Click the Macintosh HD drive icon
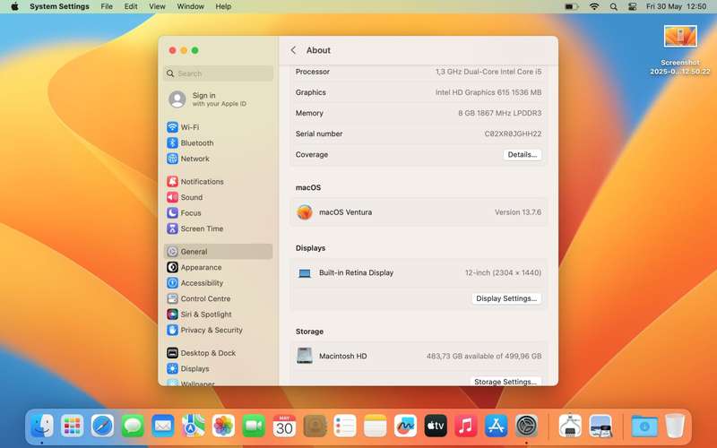The height and width of the screenshot is (448, 717). [305, 356]
